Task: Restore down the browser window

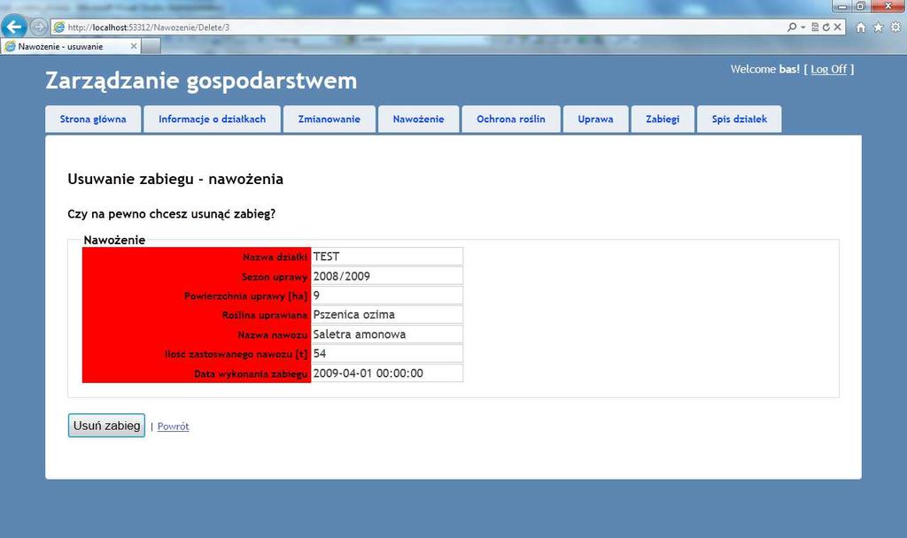Action: (861, 6)
